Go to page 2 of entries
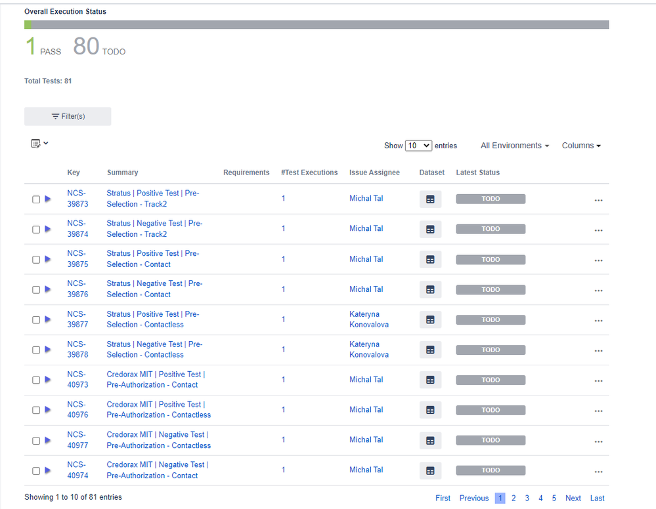This screenshot has height=509, width=656. [514, 498]
